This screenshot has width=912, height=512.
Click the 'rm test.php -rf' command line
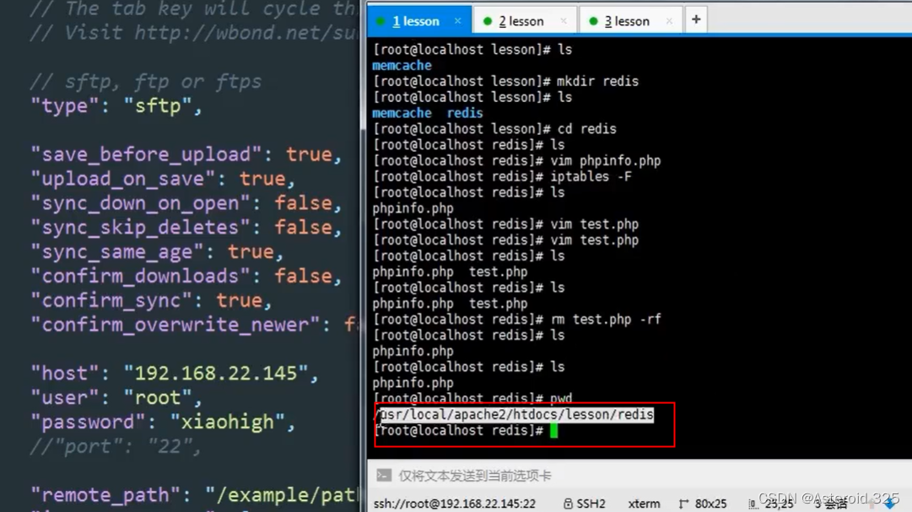516,320
